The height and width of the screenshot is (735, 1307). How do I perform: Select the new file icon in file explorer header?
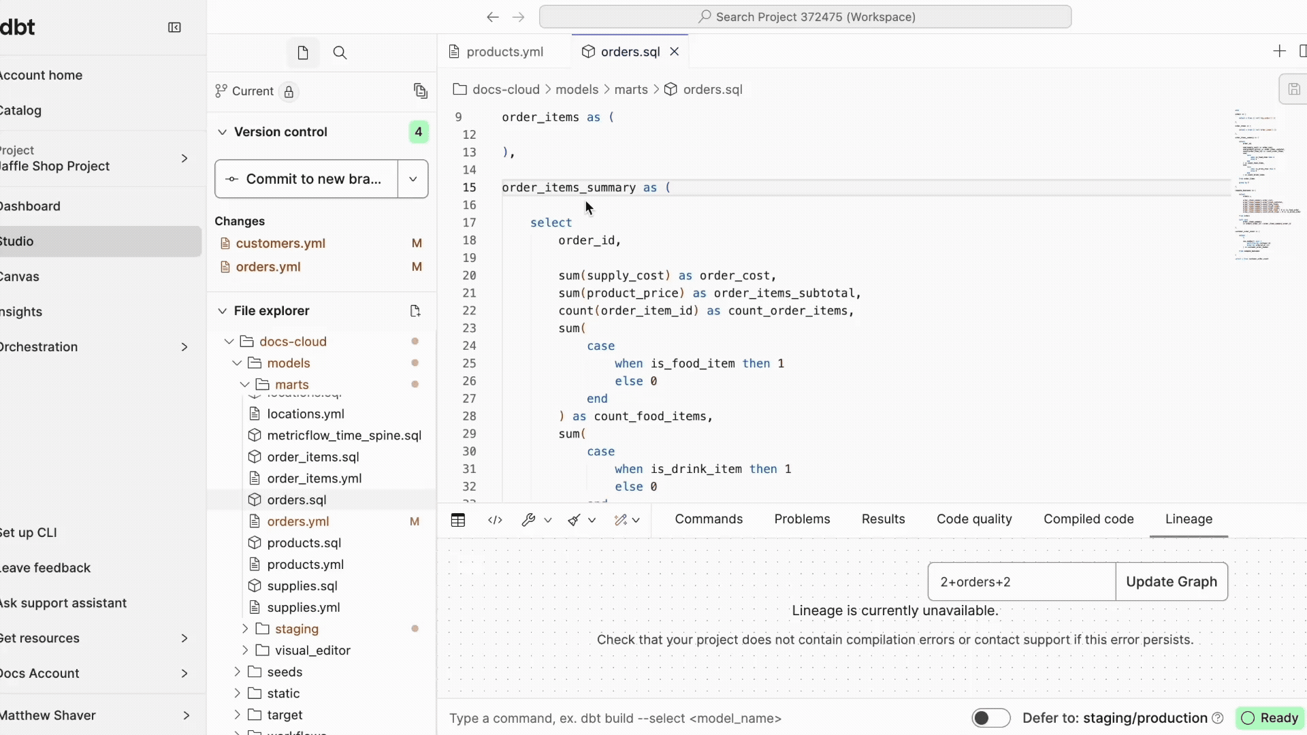415,311
